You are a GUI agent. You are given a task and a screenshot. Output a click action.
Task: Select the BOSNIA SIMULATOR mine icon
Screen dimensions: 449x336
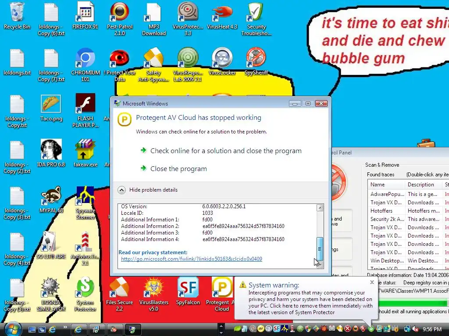pyautogui.click(x=51, y=294)
